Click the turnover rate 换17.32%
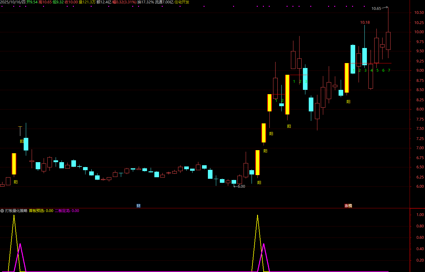The image size is (425, 272). coord(146,2)
